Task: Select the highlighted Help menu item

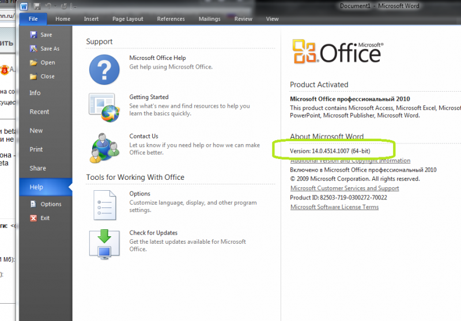Action: 46,187
